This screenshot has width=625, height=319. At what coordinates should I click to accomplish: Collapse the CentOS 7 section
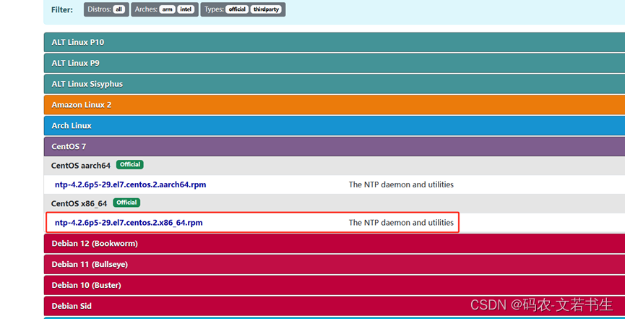click(x=335, y=146)
